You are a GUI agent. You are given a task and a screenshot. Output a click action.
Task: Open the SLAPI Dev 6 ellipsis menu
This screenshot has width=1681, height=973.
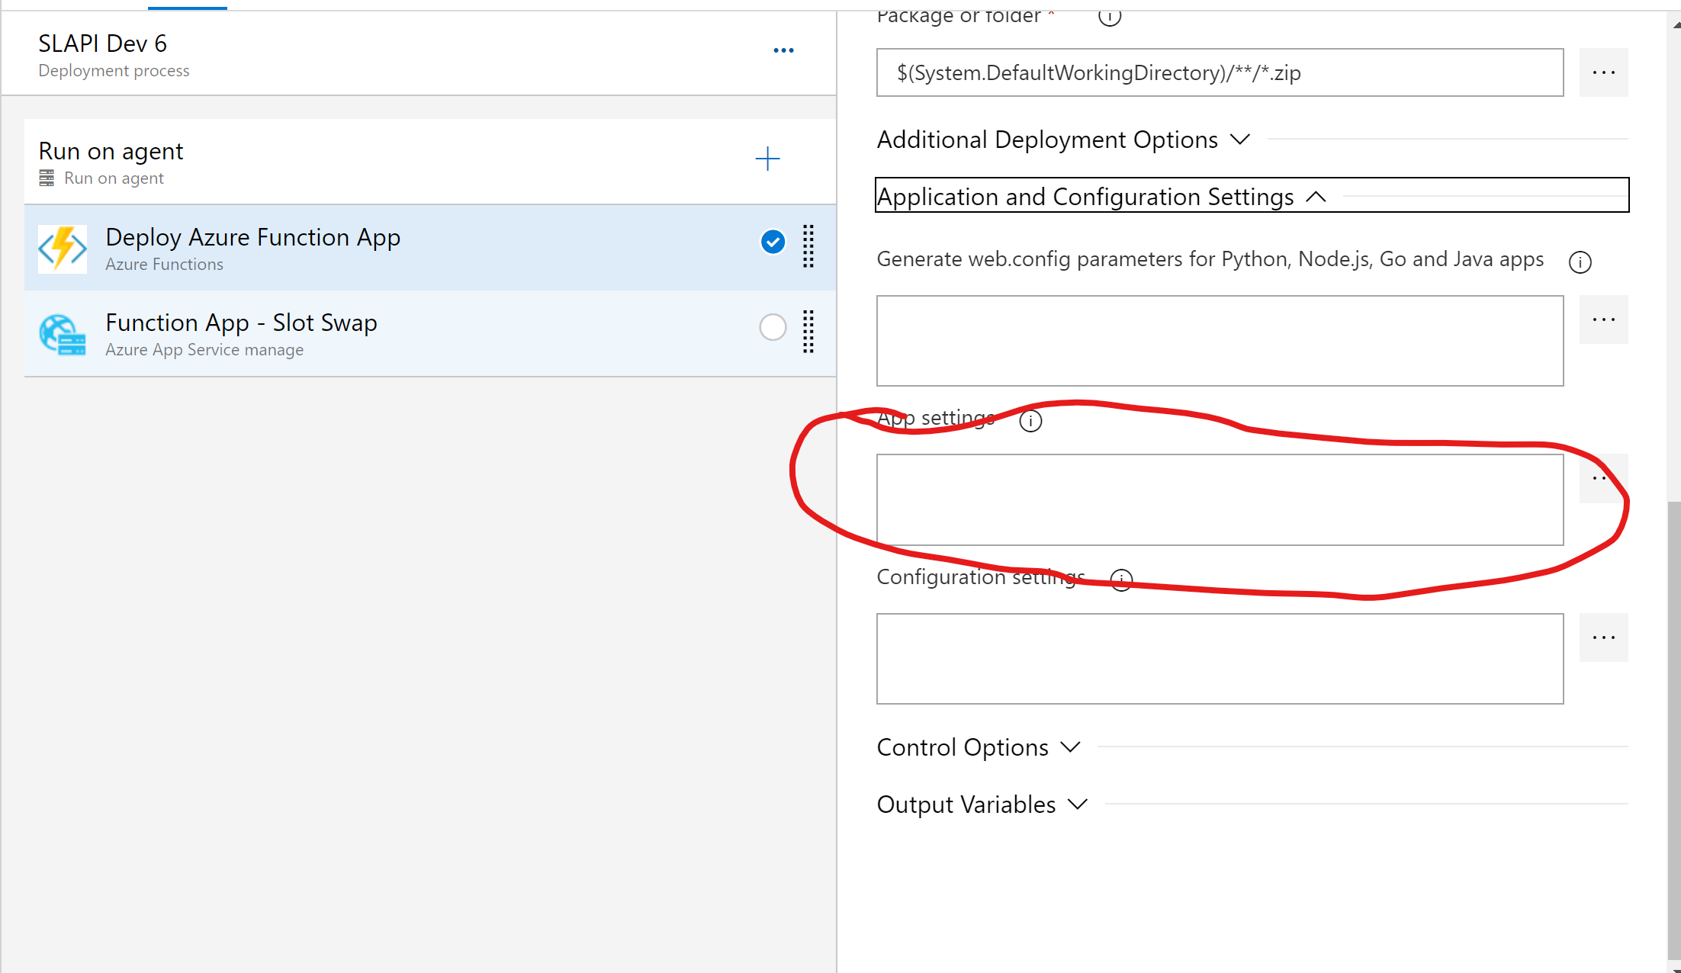click(783, 50)
